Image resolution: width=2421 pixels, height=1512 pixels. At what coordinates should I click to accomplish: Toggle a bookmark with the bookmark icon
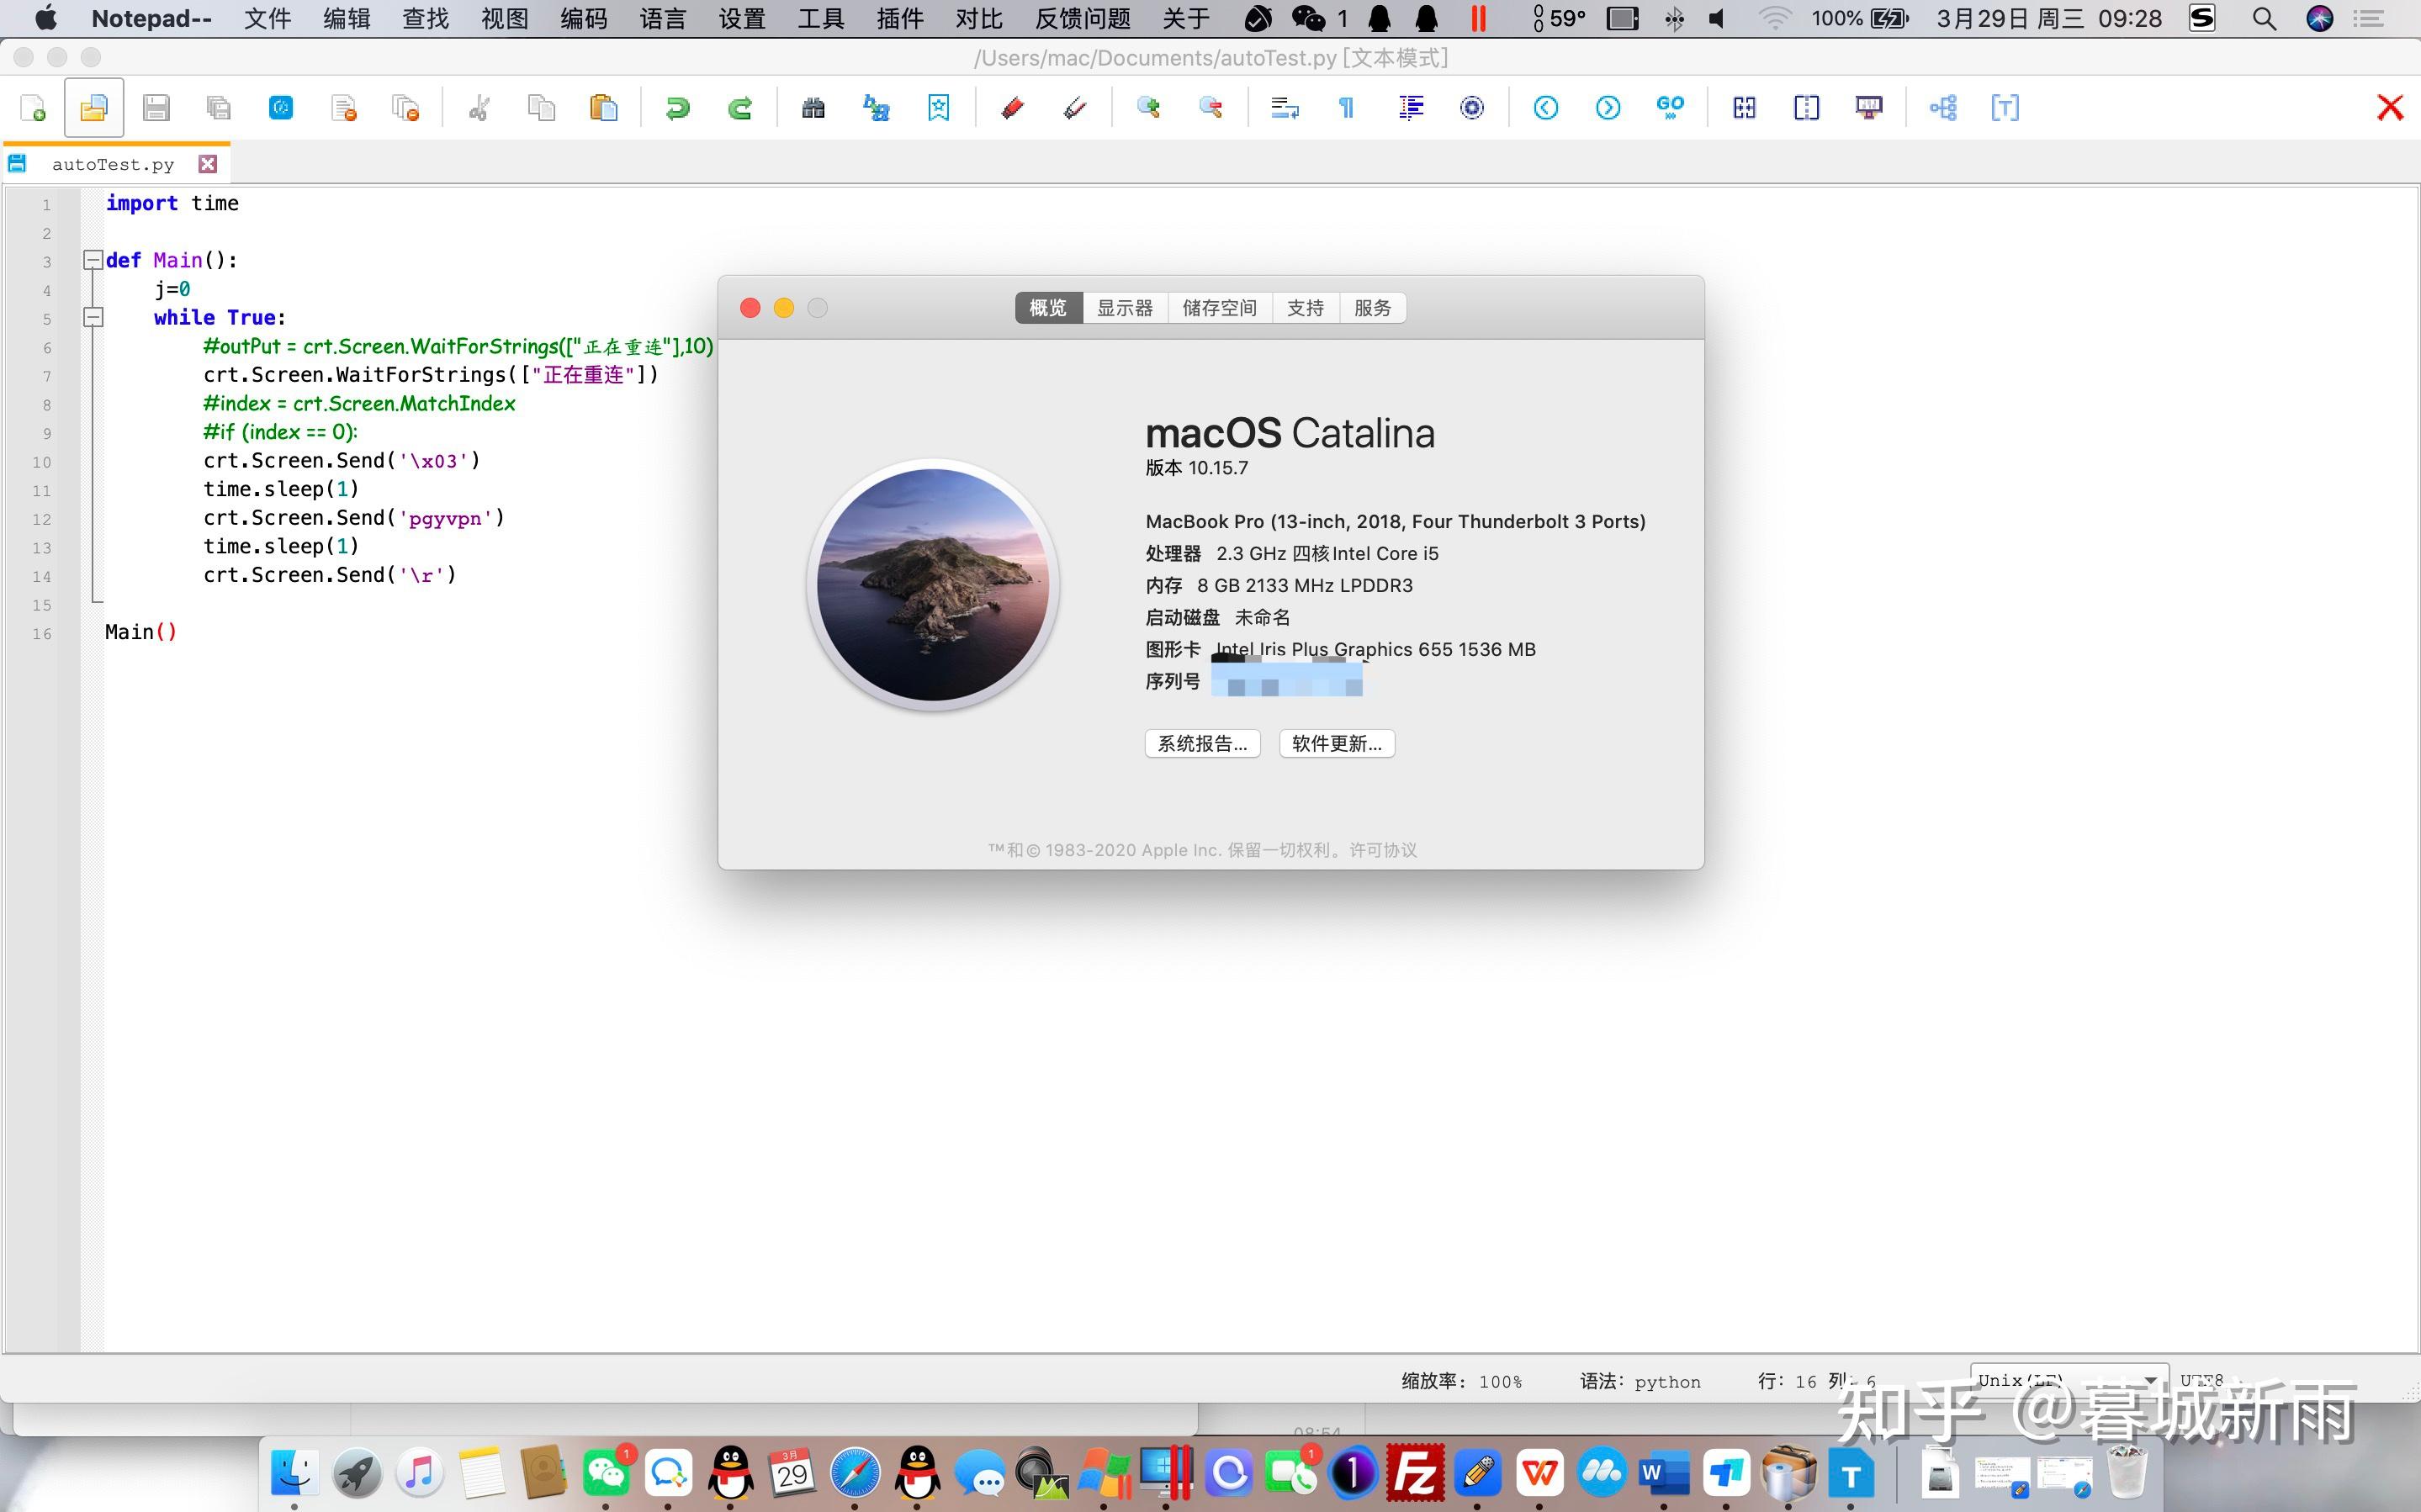[938, 107]
